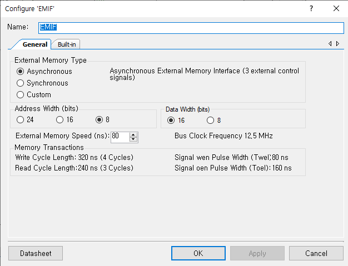Click the Name input field
This screenshot has height=266, width=348.
click(x=191, y=28)
